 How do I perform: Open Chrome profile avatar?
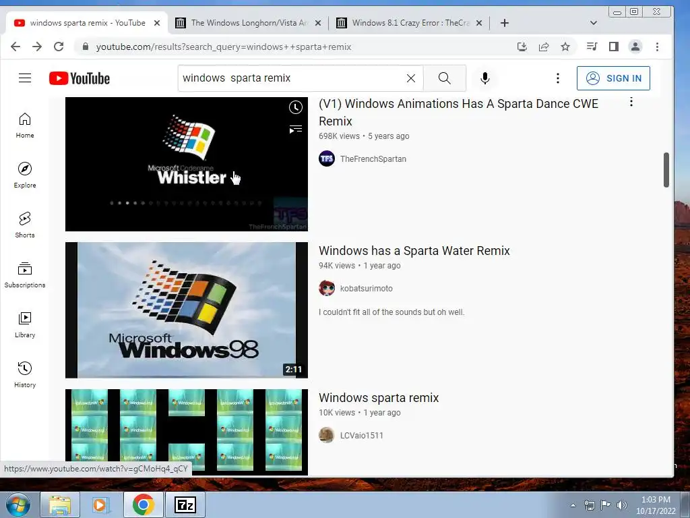tap(635, 47)
